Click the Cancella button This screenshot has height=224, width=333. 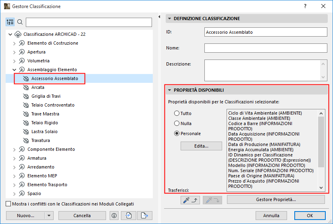(82, 216)
